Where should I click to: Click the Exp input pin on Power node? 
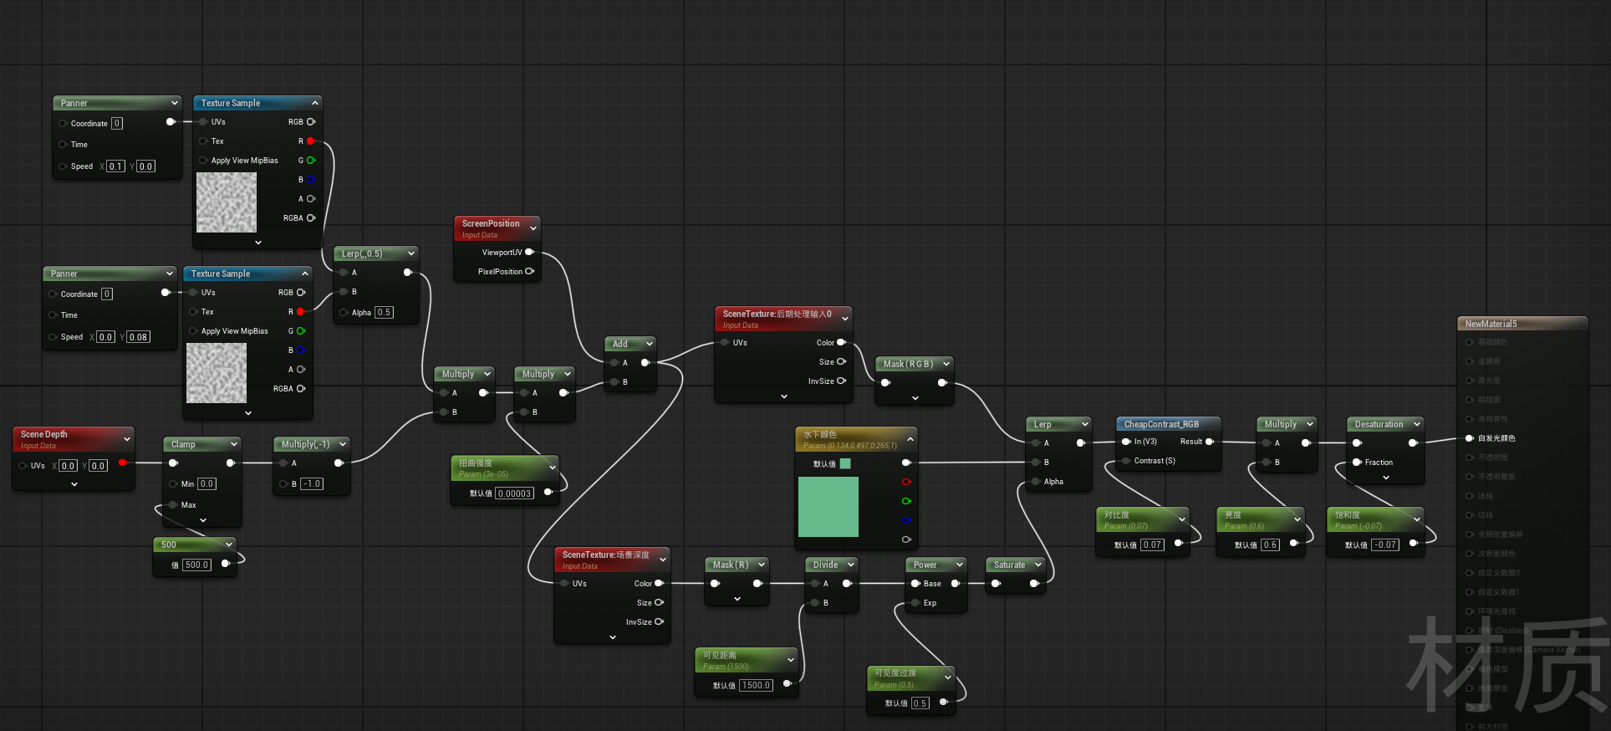click(x=915, y=603)
